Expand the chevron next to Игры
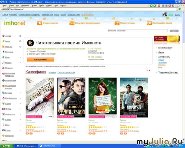 20,57
